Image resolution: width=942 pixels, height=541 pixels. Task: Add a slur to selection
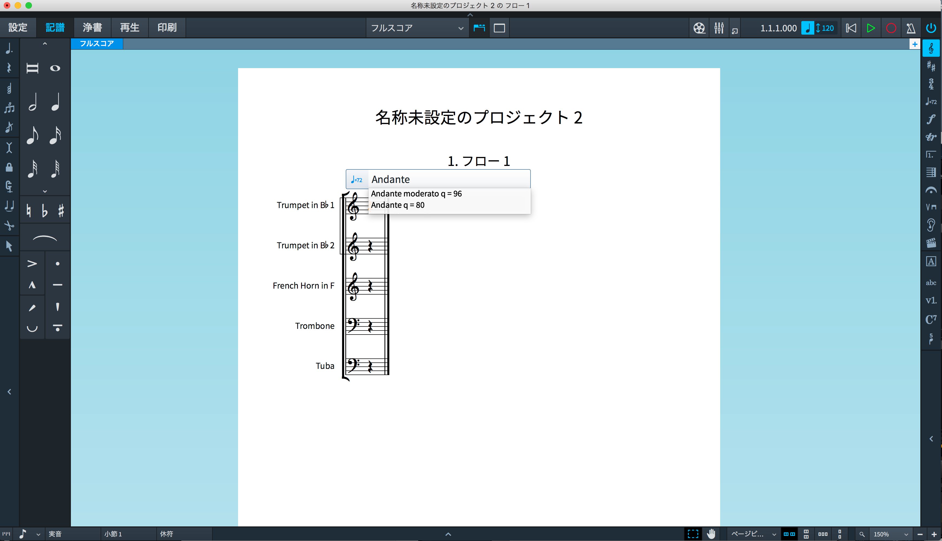45,238
